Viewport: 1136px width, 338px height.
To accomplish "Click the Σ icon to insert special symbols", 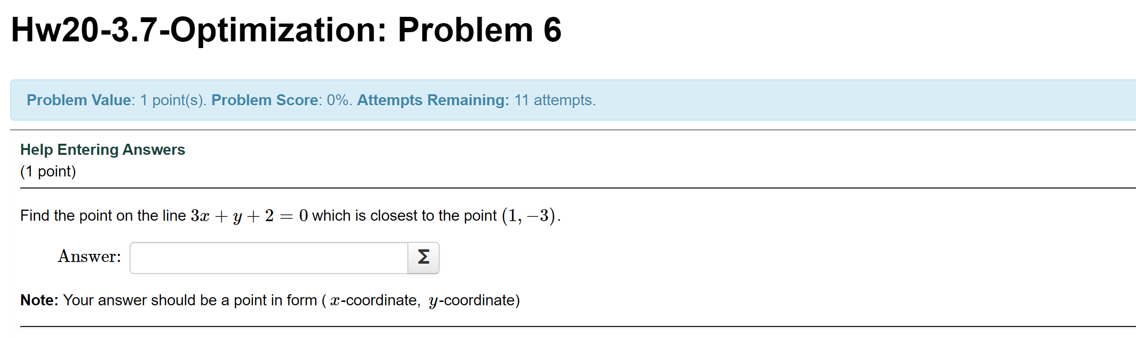I will pyautogui.click(x=423, y=258).
